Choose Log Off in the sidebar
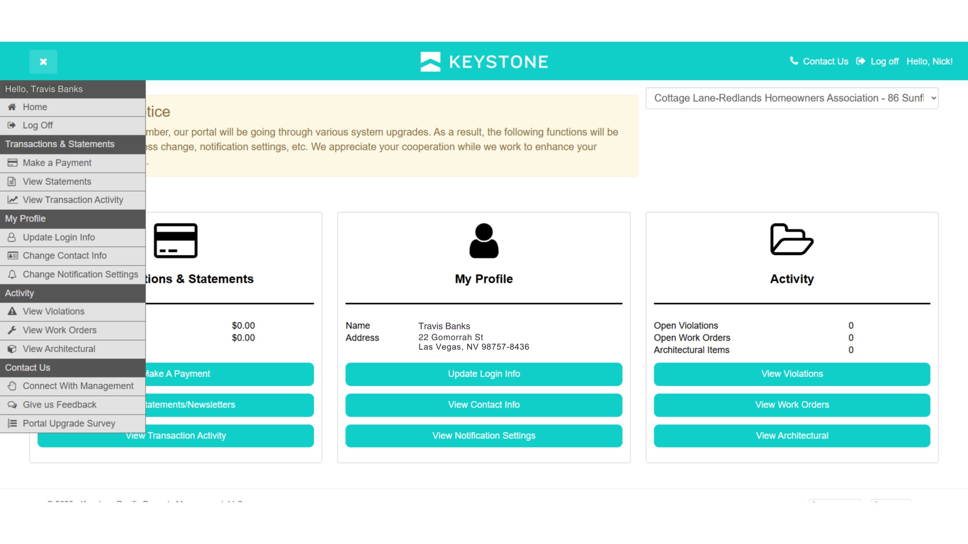 [73, 125]
